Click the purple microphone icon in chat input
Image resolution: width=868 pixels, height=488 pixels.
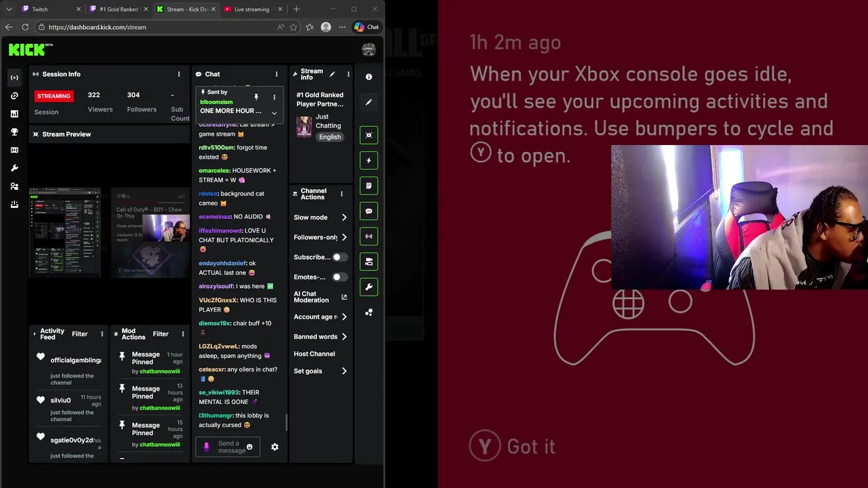(x=207, y=447)
